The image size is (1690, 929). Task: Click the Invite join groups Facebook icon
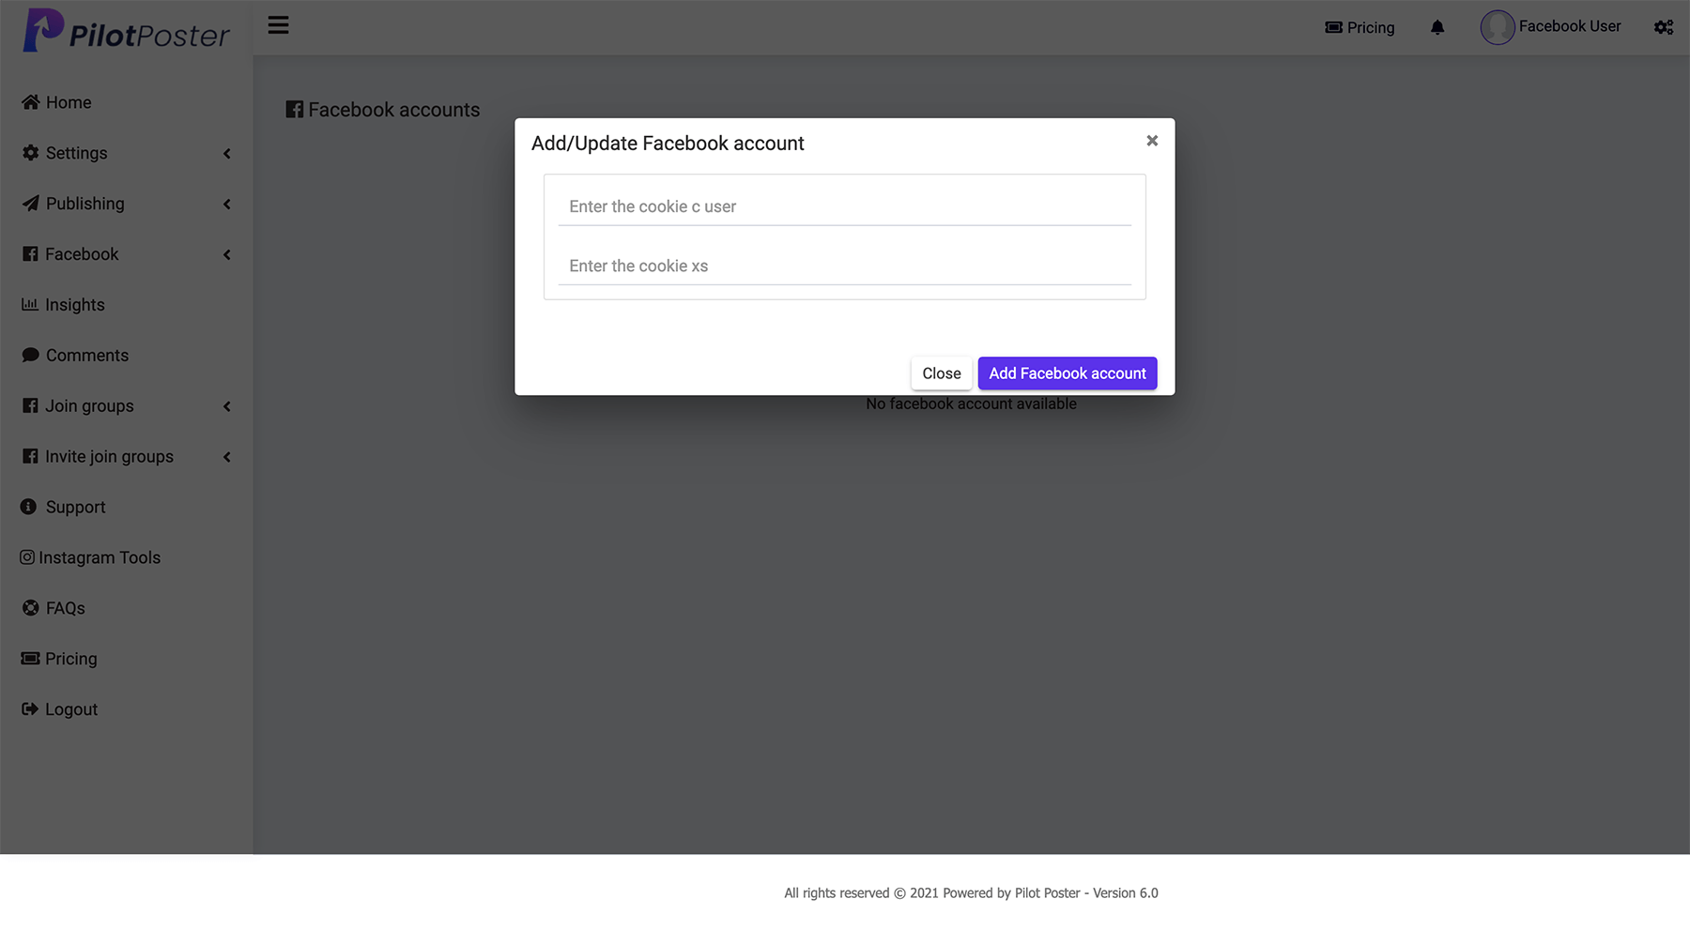click(x=30, y=456)
